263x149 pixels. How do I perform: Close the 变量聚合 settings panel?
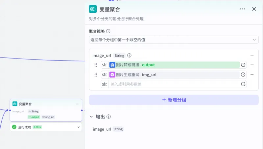pos(254,9)
